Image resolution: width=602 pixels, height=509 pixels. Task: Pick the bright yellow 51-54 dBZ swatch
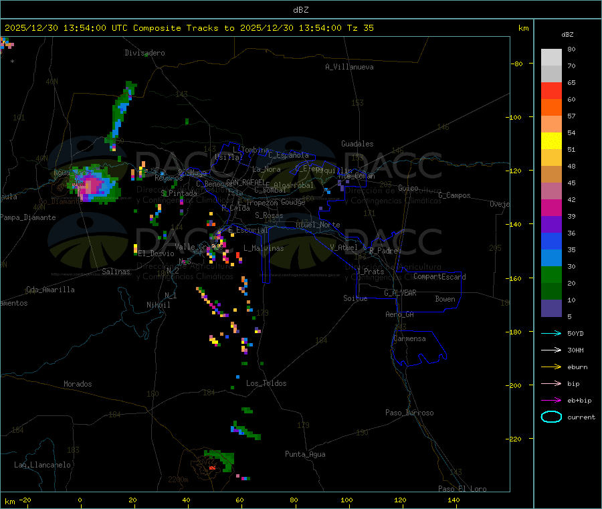pos(551,141)
